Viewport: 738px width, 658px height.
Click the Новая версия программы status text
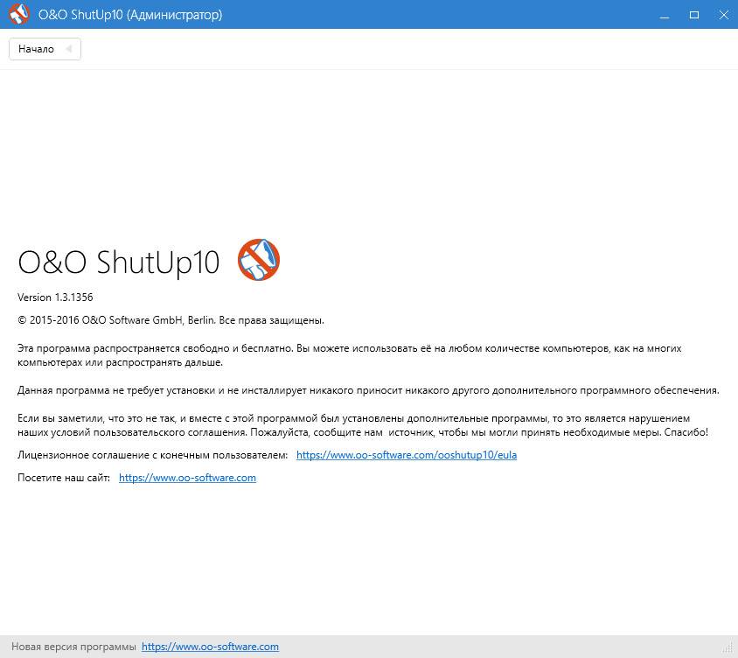73,647
